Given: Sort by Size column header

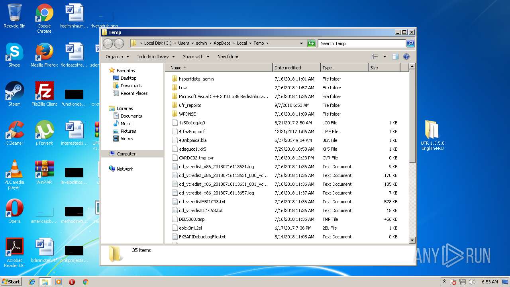Looking at the screenshot, I should click(384, 68).
